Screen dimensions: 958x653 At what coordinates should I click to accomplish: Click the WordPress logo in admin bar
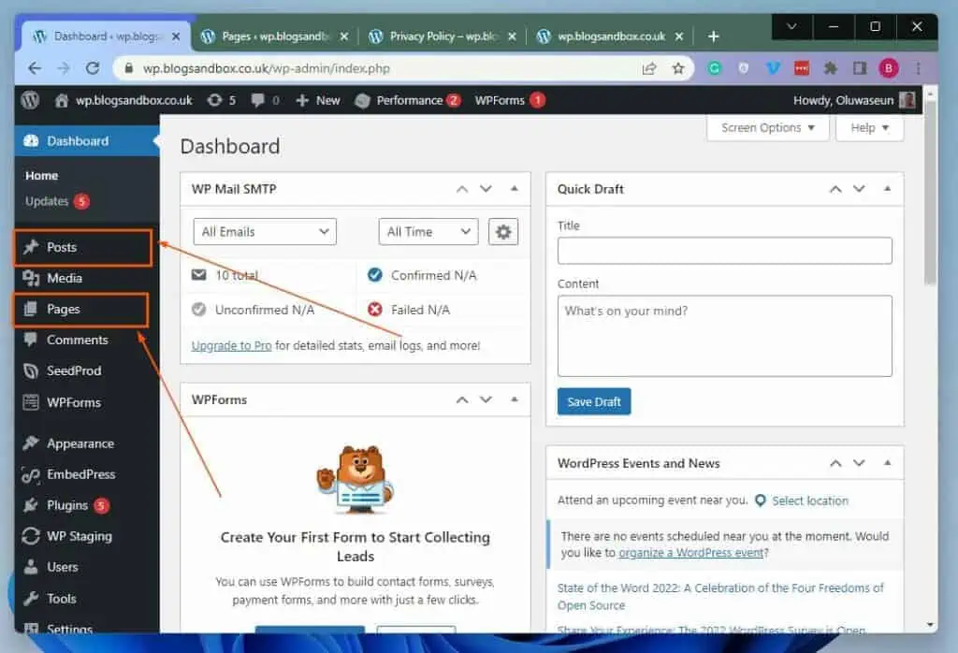[x=30, y=100]
